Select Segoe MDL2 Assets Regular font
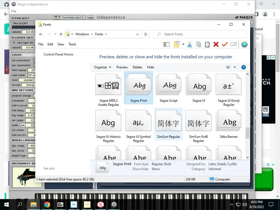The height and width of the screenshot is (210, 280). (x=108, y=90)
